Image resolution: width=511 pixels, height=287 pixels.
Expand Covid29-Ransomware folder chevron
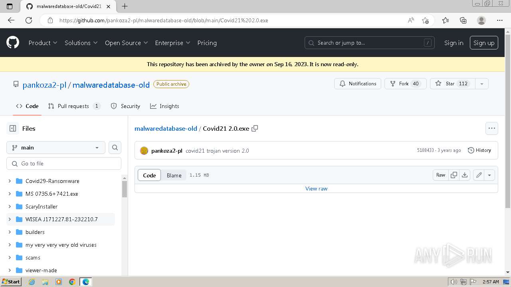tap(10, 181)
